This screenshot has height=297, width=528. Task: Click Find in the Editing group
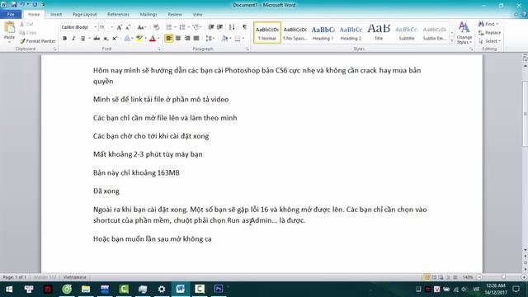click(x=488, y=24)
